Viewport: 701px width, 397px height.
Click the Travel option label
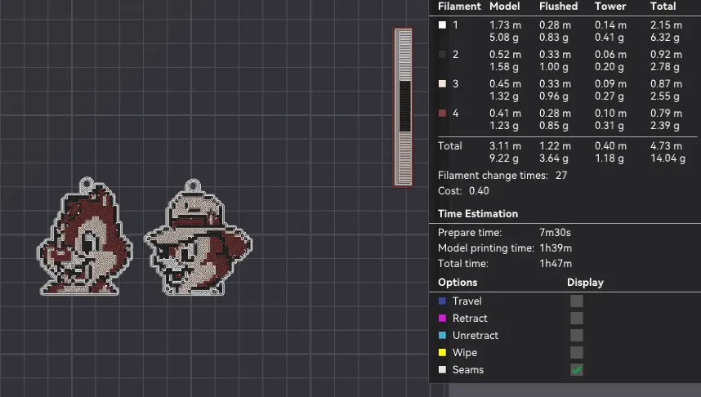(467, 301)
